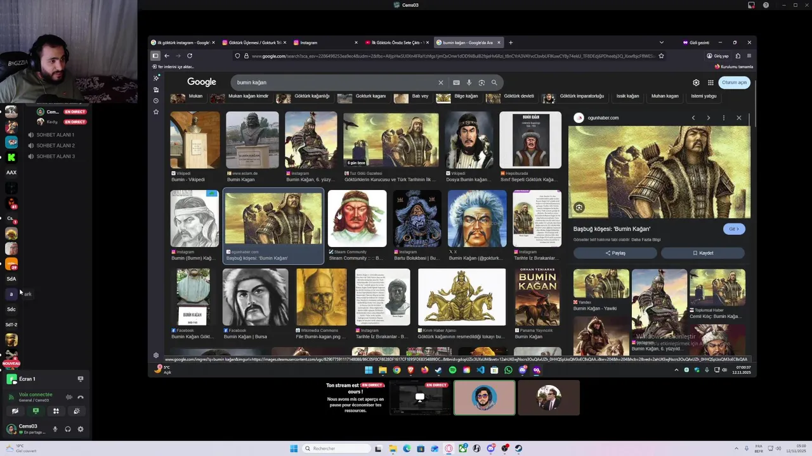Open the Discord soundboard button
812x456 pixels.
[77, 411]
